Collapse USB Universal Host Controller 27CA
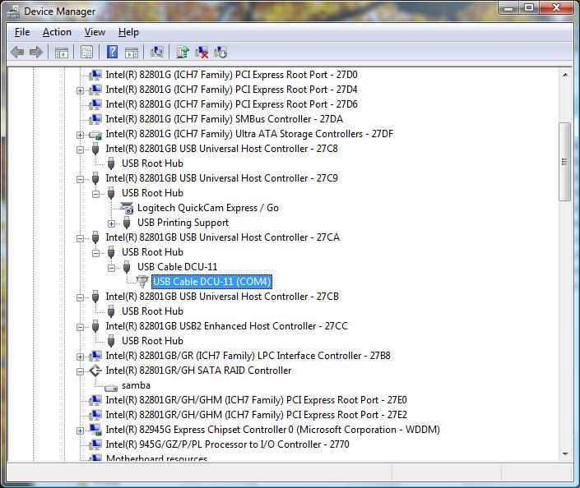 point(80,238)
